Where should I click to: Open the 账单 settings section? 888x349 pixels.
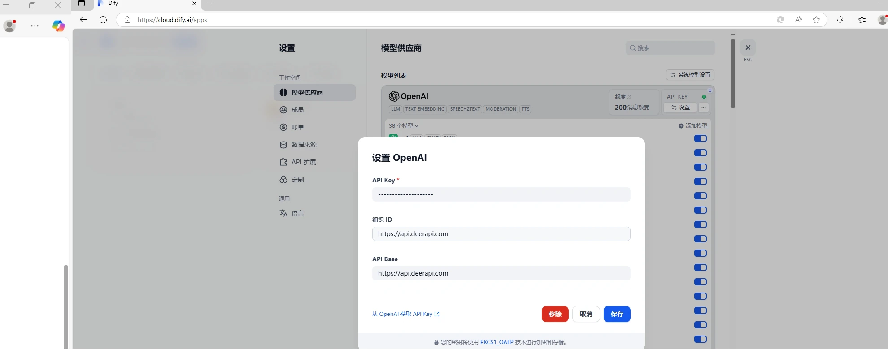click(x=314, y=127)
